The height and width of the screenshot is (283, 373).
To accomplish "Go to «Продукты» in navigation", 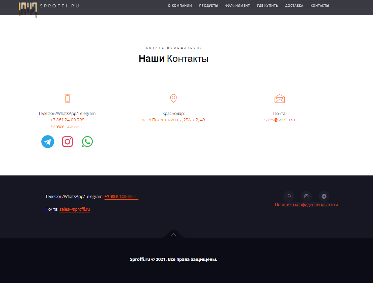I will (208, 6).
